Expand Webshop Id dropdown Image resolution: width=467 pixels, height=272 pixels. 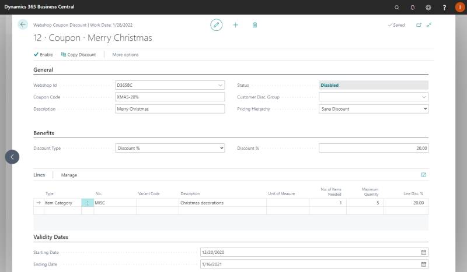(x=220, y=85)
